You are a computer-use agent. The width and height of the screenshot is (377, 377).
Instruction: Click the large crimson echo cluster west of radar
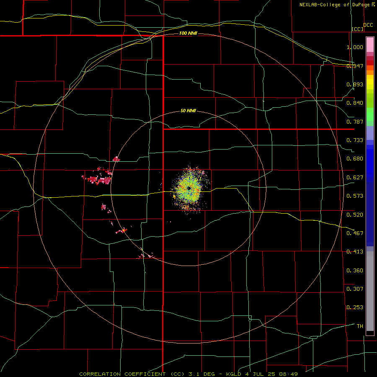point(99,180)
